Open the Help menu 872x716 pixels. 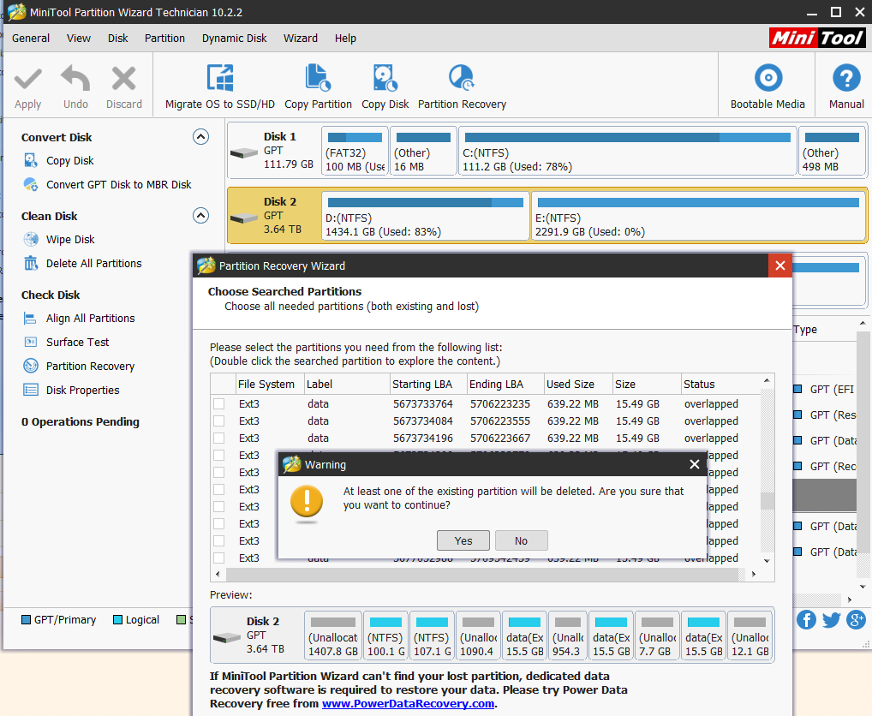[x=345, y=39]
